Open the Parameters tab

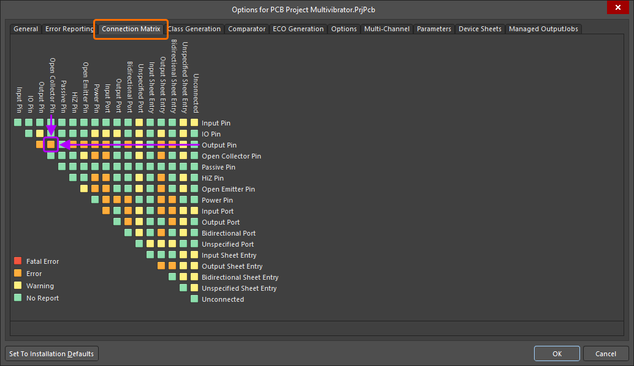(x=434, y=29)
